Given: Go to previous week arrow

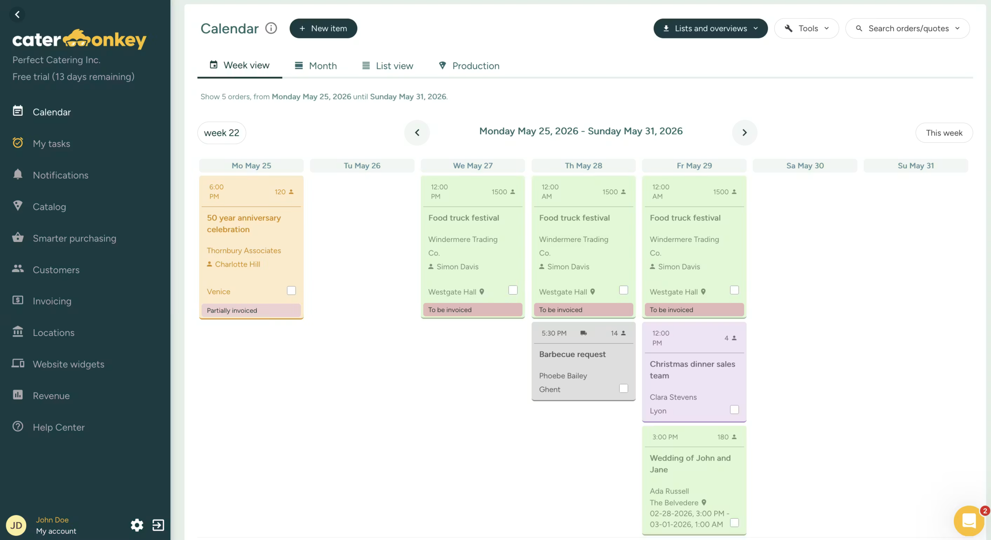Looking at the screenshot, I should pos(417,132).
